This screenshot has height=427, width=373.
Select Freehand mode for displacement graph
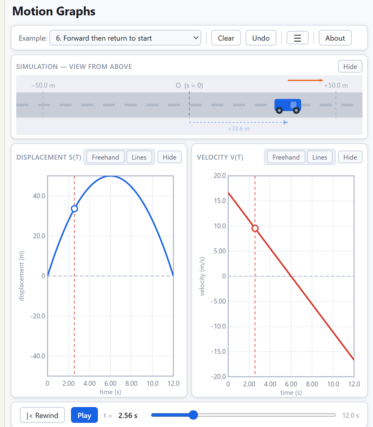point(105,157)
